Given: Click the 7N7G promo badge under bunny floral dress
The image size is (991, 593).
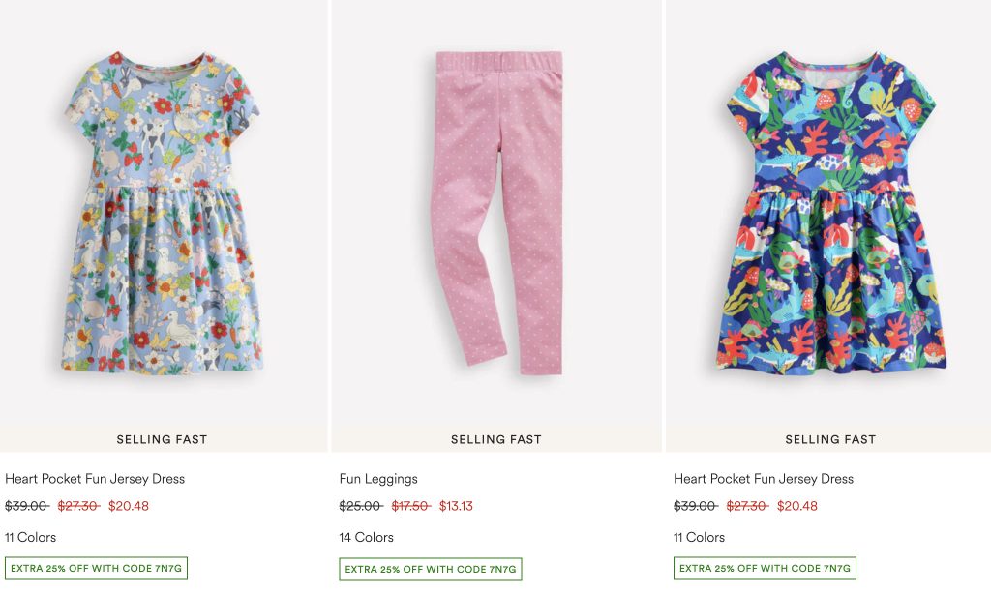Looking at the screenshot, I should coord(96,569).
